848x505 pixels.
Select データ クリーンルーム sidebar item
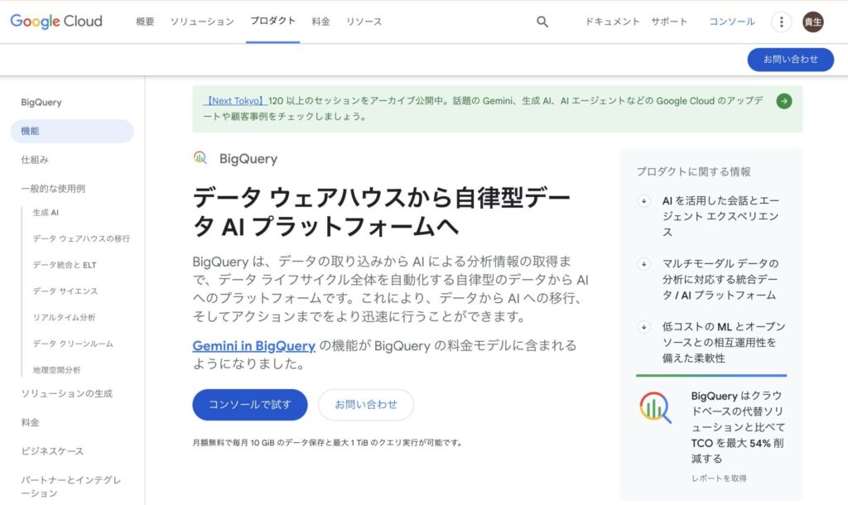point(73,344)
